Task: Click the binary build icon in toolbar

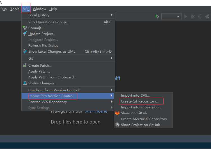Action: click(157, 17)
